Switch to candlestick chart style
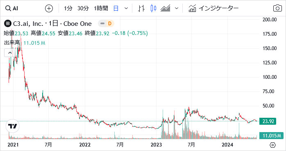 coord(153,8)
